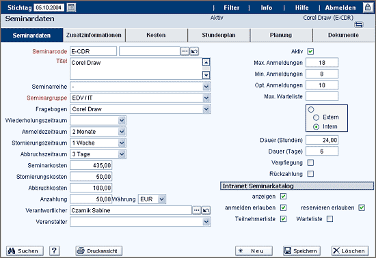Toggle anmelden erlauben checkbox

(283, 207)
